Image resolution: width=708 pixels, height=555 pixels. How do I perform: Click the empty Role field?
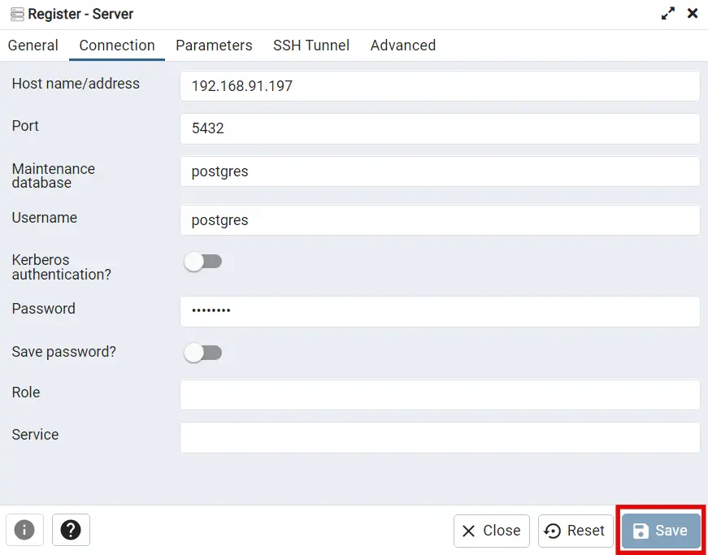[x=440, y=395]
